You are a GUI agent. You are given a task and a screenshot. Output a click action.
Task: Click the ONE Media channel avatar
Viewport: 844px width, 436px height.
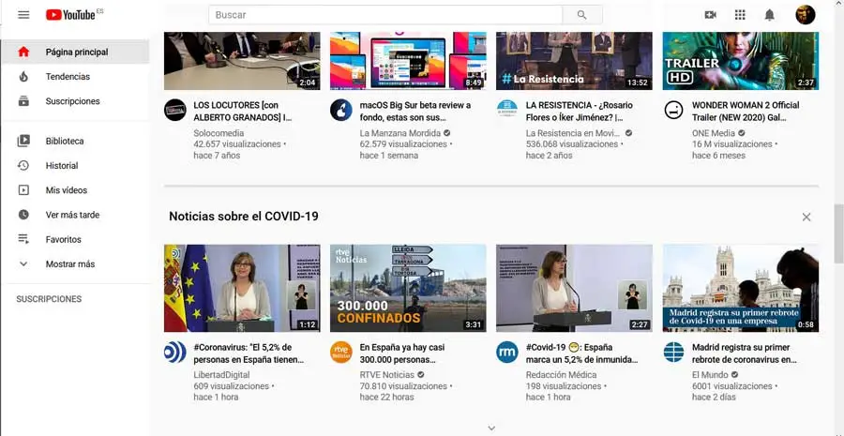click(674, 110)
